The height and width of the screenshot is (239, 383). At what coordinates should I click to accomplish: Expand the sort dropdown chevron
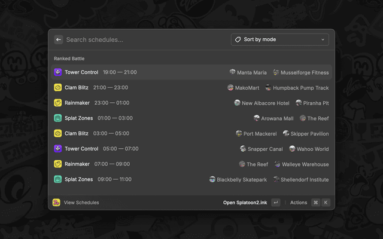tap(323, 40)
